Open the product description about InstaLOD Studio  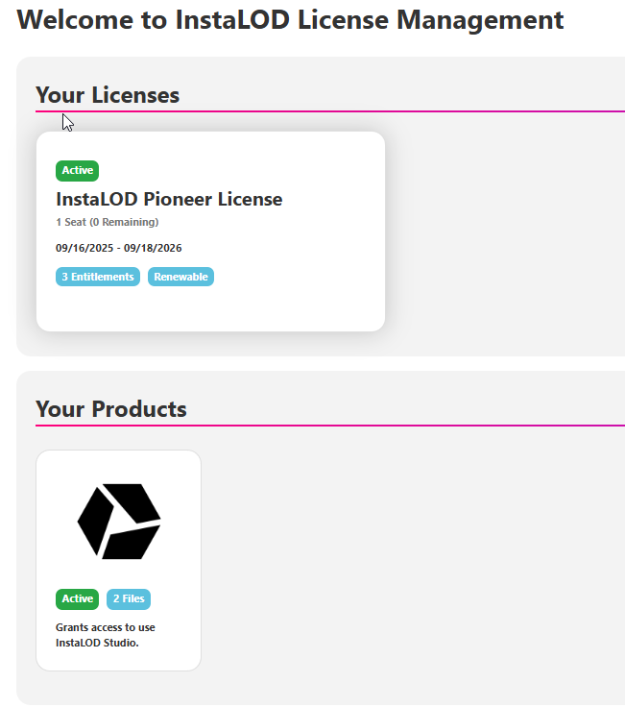pyautogui.click(x=105, y=635)
